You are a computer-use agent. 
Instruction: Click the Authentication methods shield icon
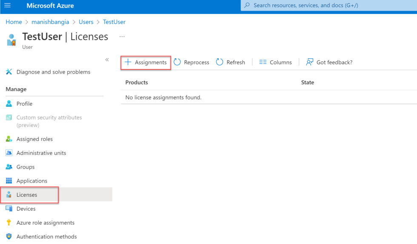9,236
